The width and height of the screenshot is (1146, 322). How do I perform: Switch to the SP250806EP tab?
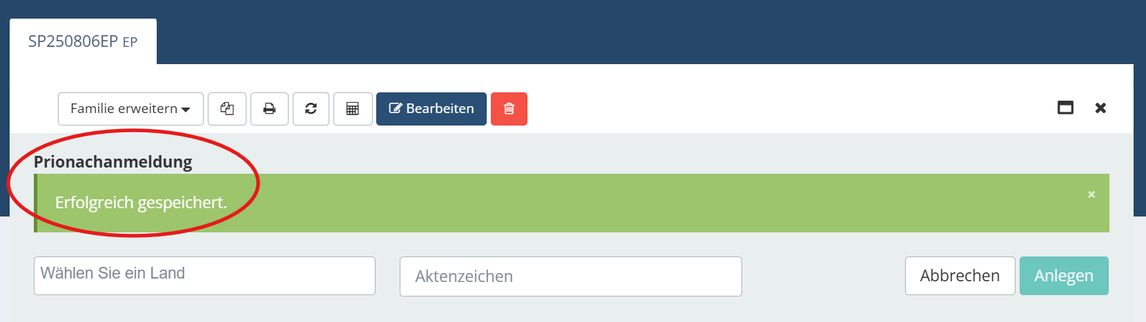[83, 41]
